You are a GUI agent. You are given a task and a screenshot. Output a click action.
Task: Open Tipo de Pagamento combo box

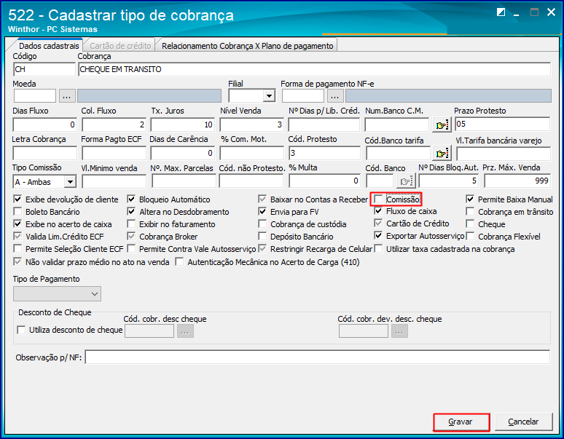point(57,294)
